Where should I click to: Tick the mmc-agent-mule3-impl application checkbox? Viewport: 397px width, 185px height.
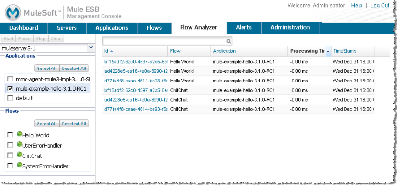tap(10, 79)
